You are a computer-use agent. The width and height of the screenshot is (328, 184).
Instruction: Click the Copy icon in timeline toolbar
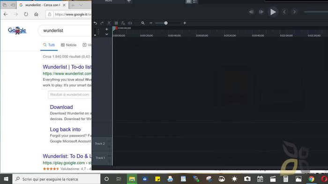click(x=116, y=23)
